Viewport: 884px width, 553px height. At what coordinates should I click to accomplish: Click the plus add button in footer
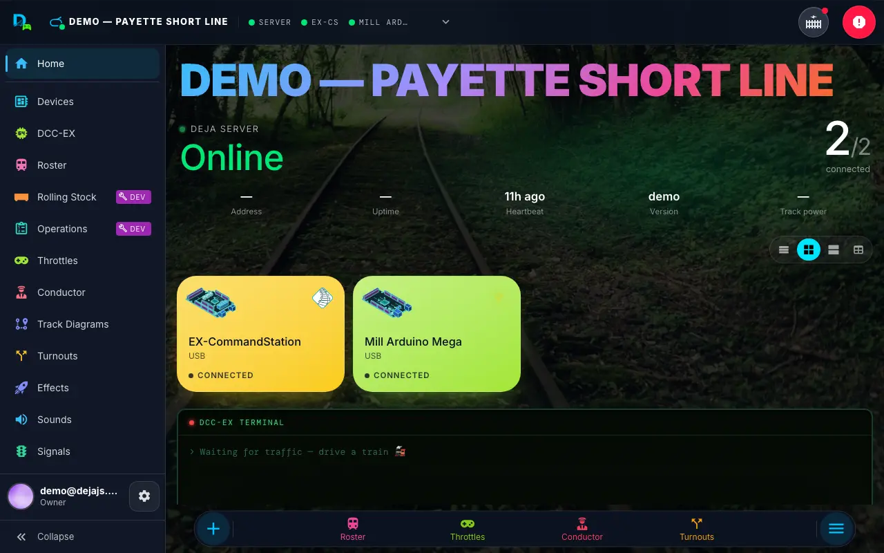[213, 529]
